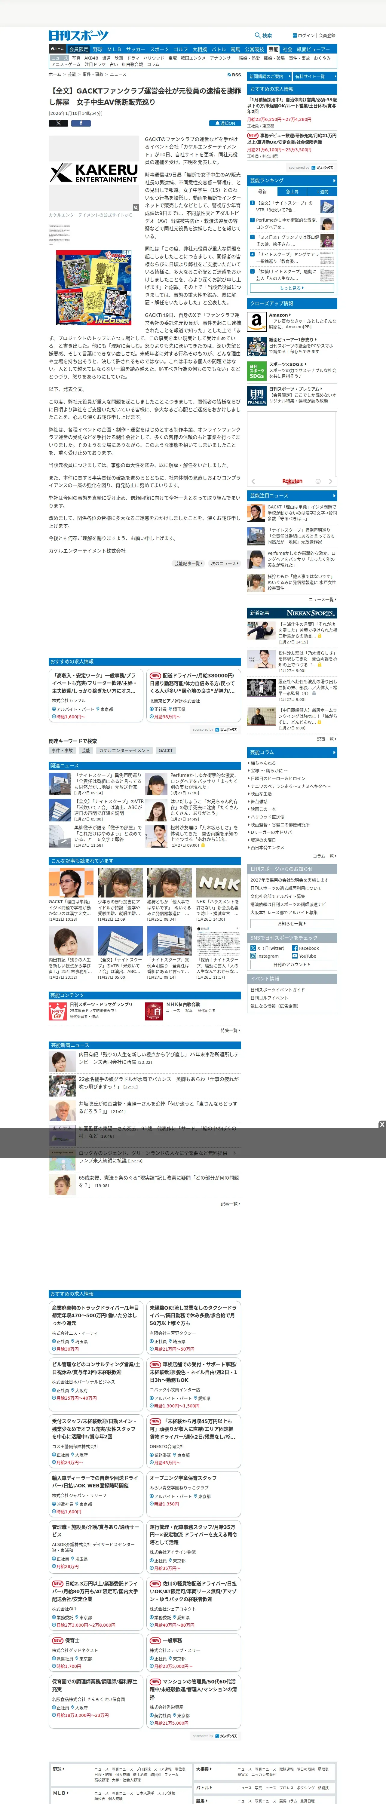Open the NHK logo thumbnail article
Viewport: 386px width, 1804px height.
coord(218,882)
